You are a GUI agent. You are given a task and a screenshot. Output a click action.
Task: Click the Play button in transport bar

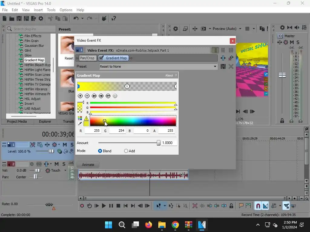click(x=104, y=206)
